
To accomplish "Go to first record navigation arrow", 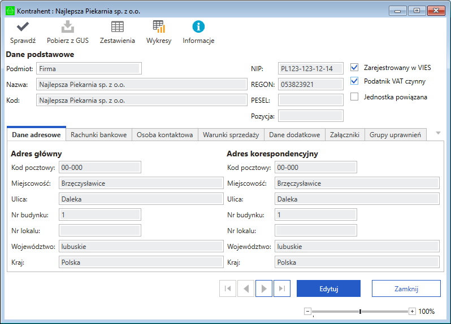I will pos(228,288).
